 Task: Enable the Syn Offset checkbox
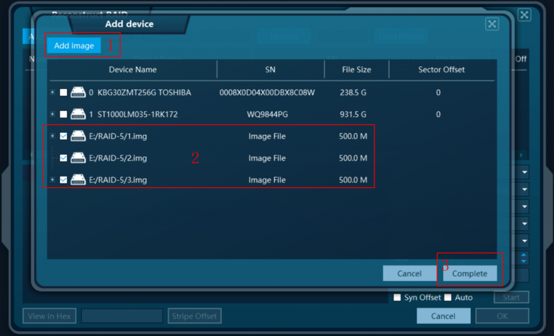pos(397,298)
